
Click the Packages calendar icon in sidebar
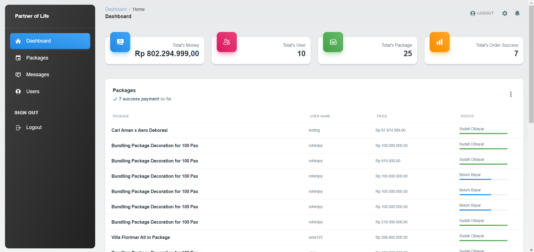pos(18,58)
